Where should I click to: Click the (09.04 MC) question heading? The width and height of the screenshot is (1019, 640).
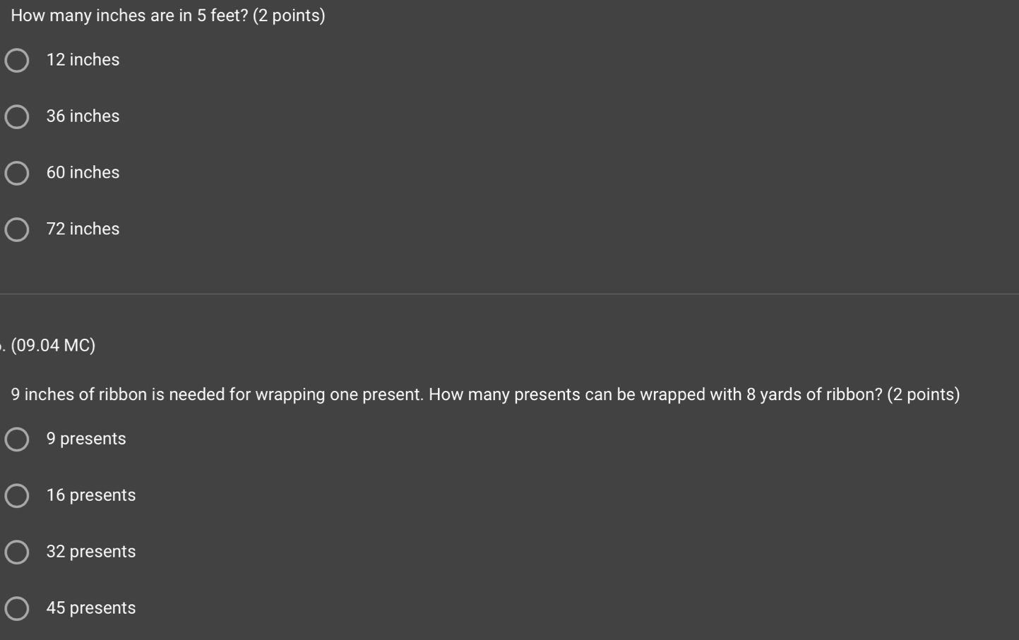tap(53, 345)
